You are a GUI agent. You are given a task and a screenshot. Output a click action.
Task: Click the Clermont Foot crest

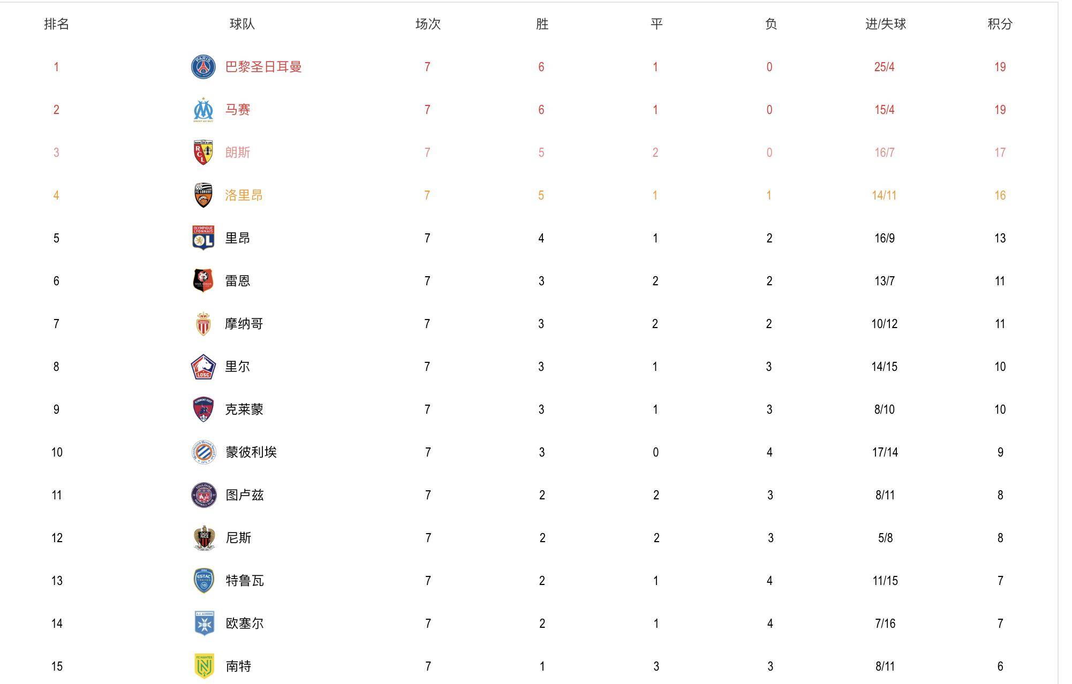tap(203, 409)
